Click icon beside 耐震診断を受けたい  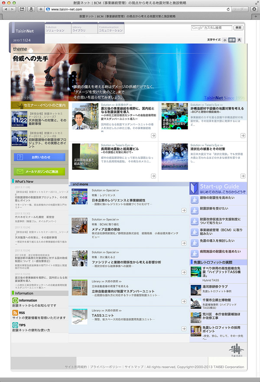[x=195, y=210]
